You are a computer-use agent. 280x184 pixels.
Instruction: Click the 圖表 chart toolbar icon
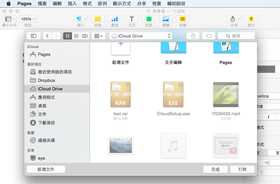pyautogui.click(x=115, y=19)
